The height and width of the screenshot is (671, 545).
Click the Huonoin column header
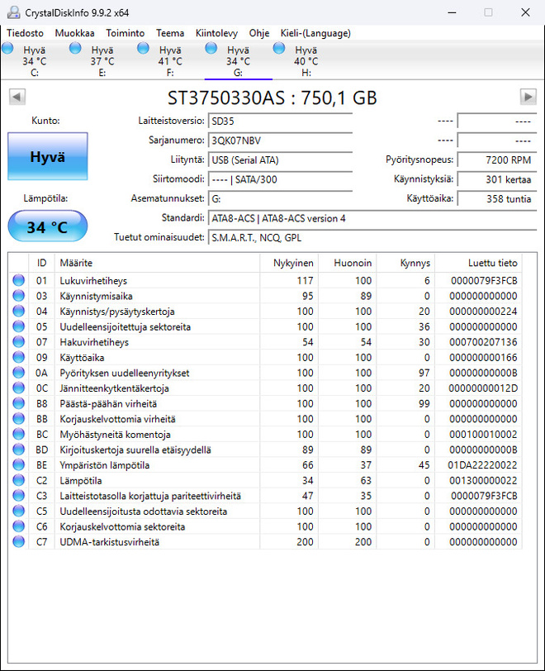click(348, 263)
